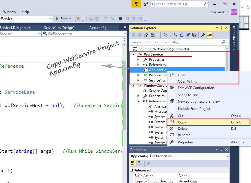Open the feedback icon beside Quick Launch

pos(146,4)
